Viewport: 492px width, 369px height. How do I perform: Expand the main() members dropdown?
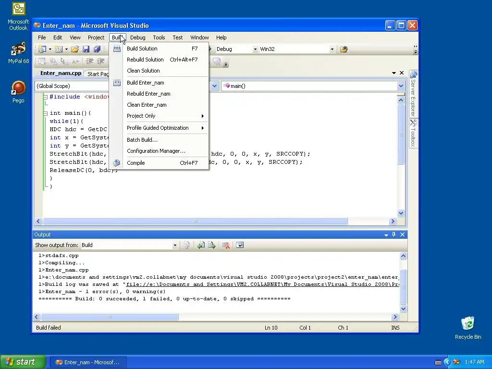click(401, 86)
